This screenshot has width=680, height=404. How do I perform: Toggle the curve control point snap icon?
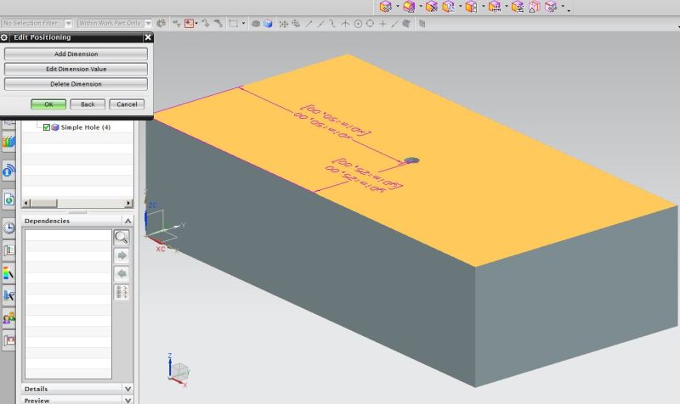pyautogui.click(x=332, y=24)
